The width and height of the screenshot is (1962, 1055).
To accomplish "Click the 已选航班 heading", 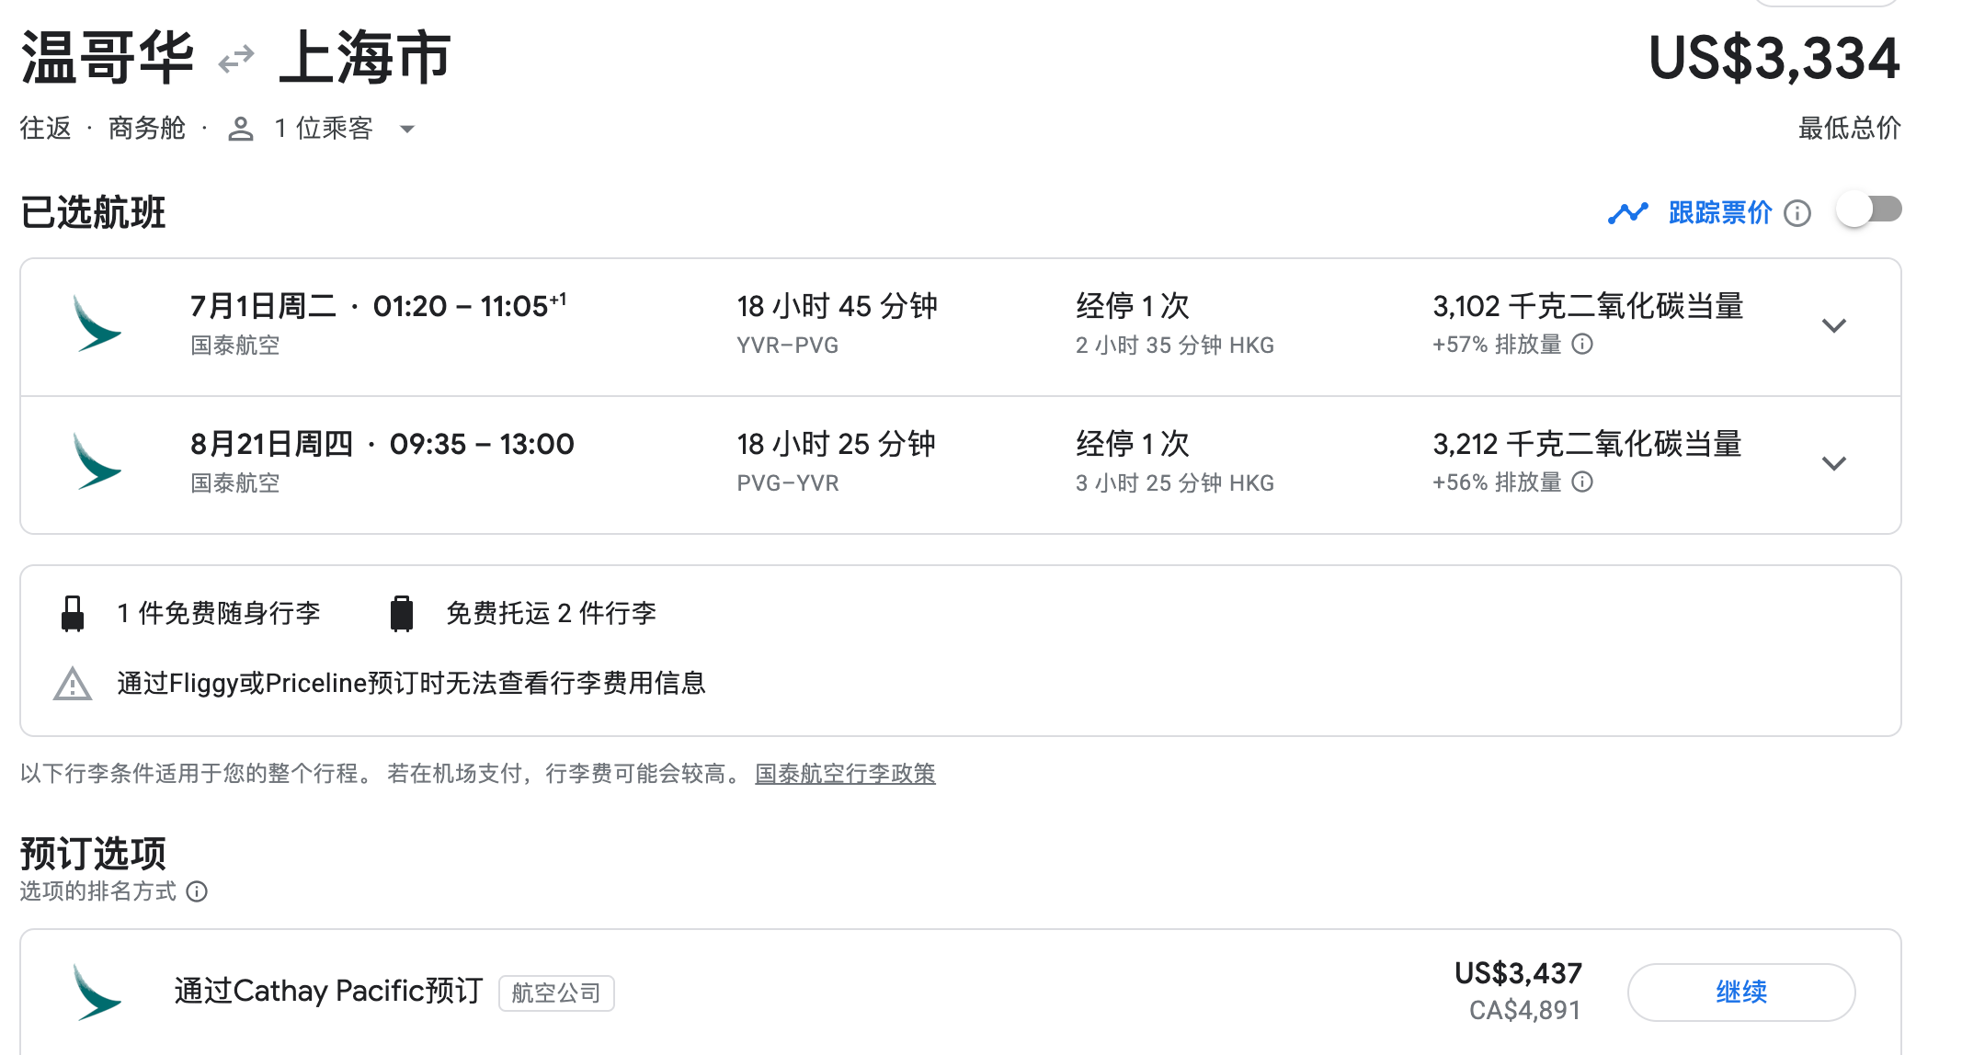I will (x=93, y=212).
